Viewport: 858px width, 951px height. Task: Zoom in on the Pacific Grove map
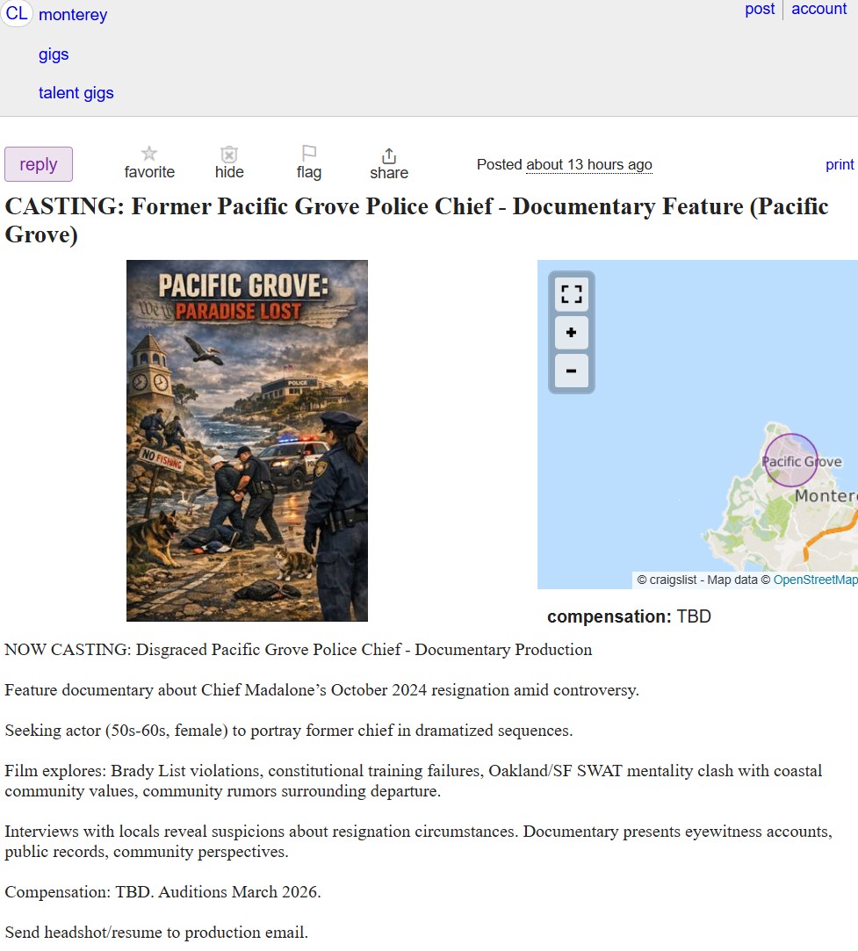tap(571, 333)
